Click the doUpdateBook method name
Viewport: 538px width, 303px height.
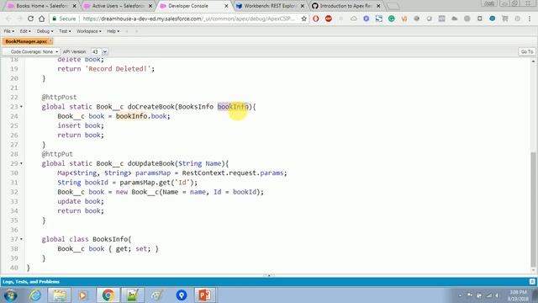(x=151, y=163)
